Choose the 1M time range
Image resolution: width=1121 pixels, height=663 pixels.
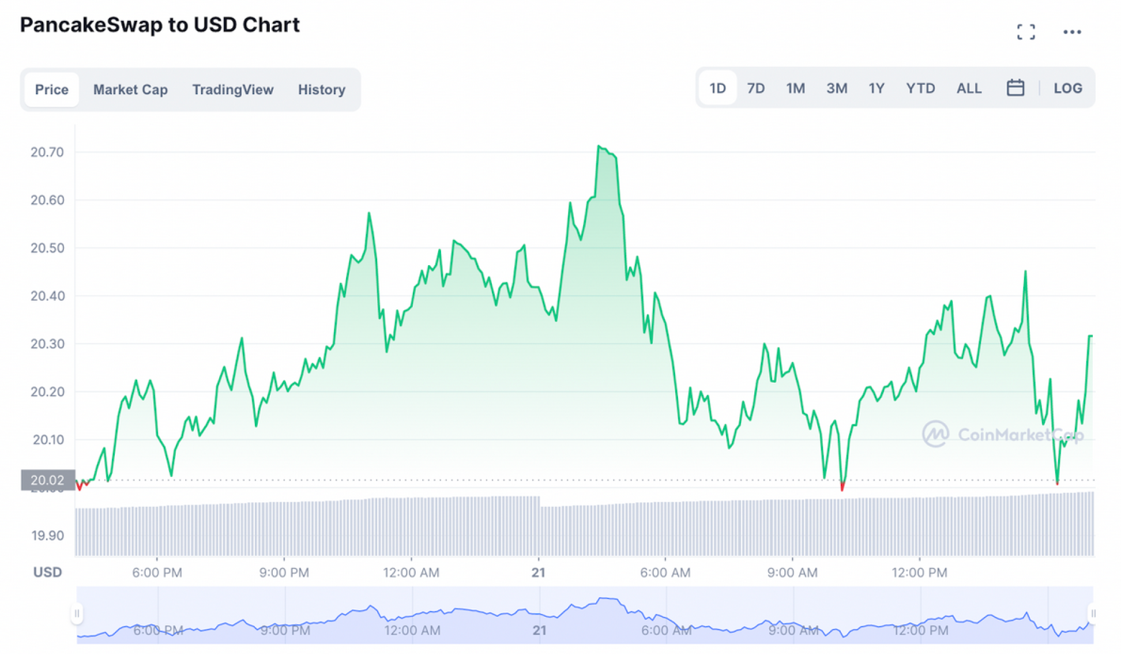[795, 88]
